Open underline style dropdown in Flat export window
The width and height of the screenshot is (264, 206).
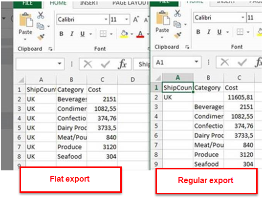[x=91, y=34]
